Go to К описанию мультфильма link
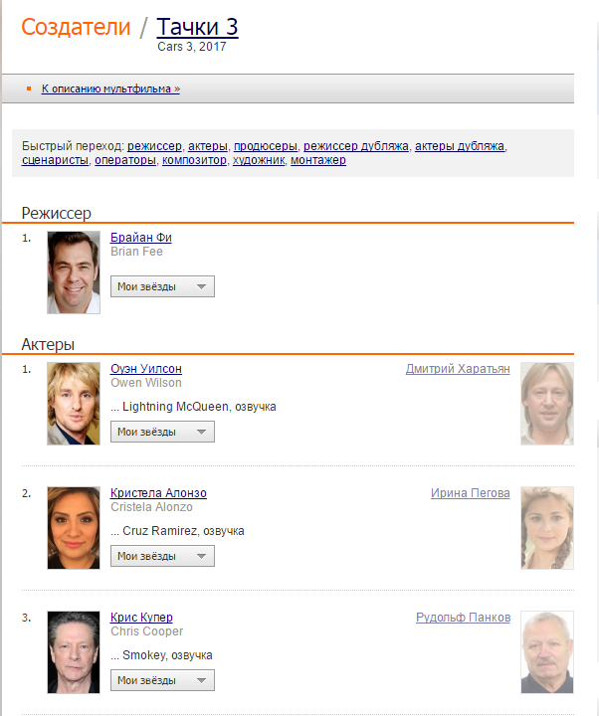Viewport: 599px width, 716px height. pos(110,89)
